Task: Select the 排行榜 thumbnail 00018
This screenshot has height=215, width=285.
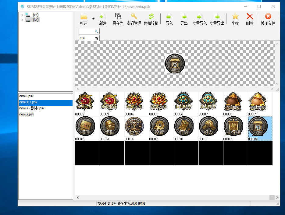Action: [x=233, y=126]
